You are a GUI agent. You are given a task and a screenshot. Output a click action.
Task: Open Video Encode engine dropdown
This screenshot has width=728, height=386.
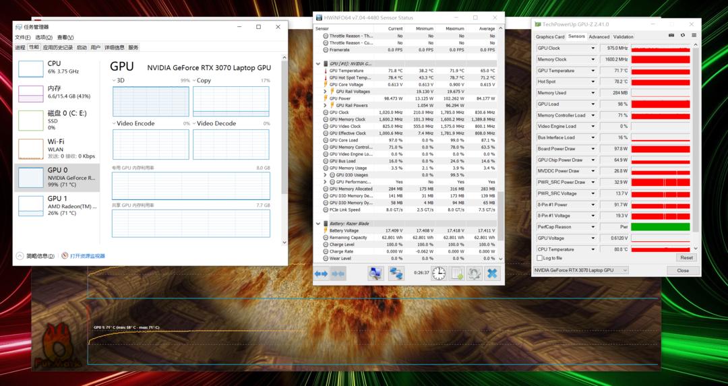114,123
